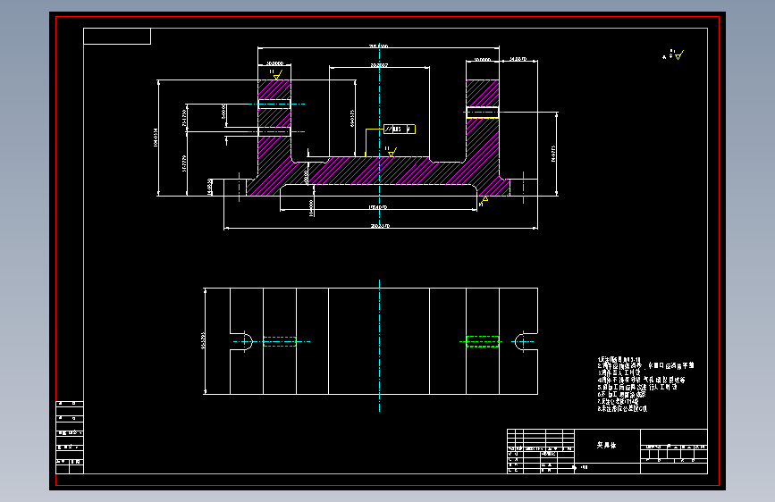Select the empty rectangle at sheet's top-left corner

tap(117, 36)
